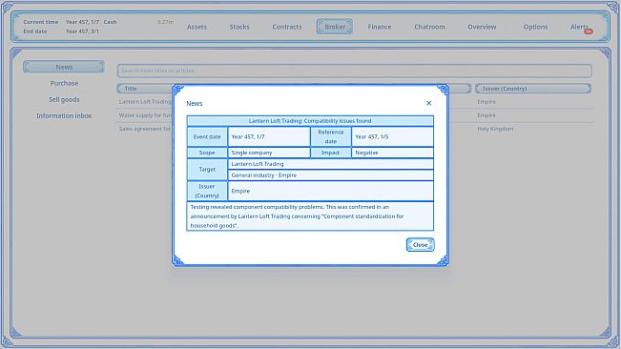Focus the news search field

(x=355, y=71)
